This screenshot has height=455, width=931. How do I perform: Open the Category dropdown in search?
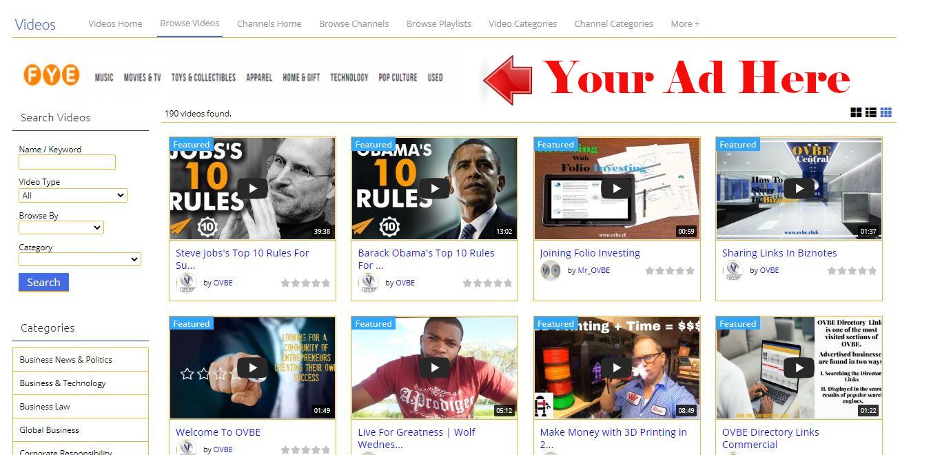(x=80, y=259)
